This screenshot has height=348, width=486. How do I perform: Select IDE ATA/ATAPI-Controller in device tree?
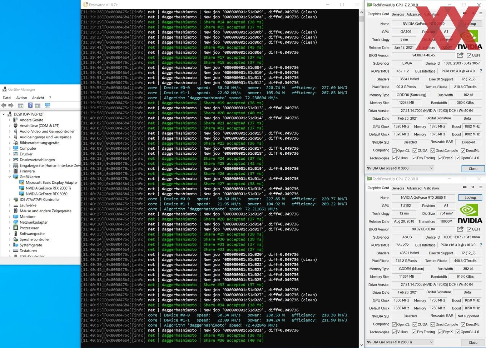pos(40,200)
